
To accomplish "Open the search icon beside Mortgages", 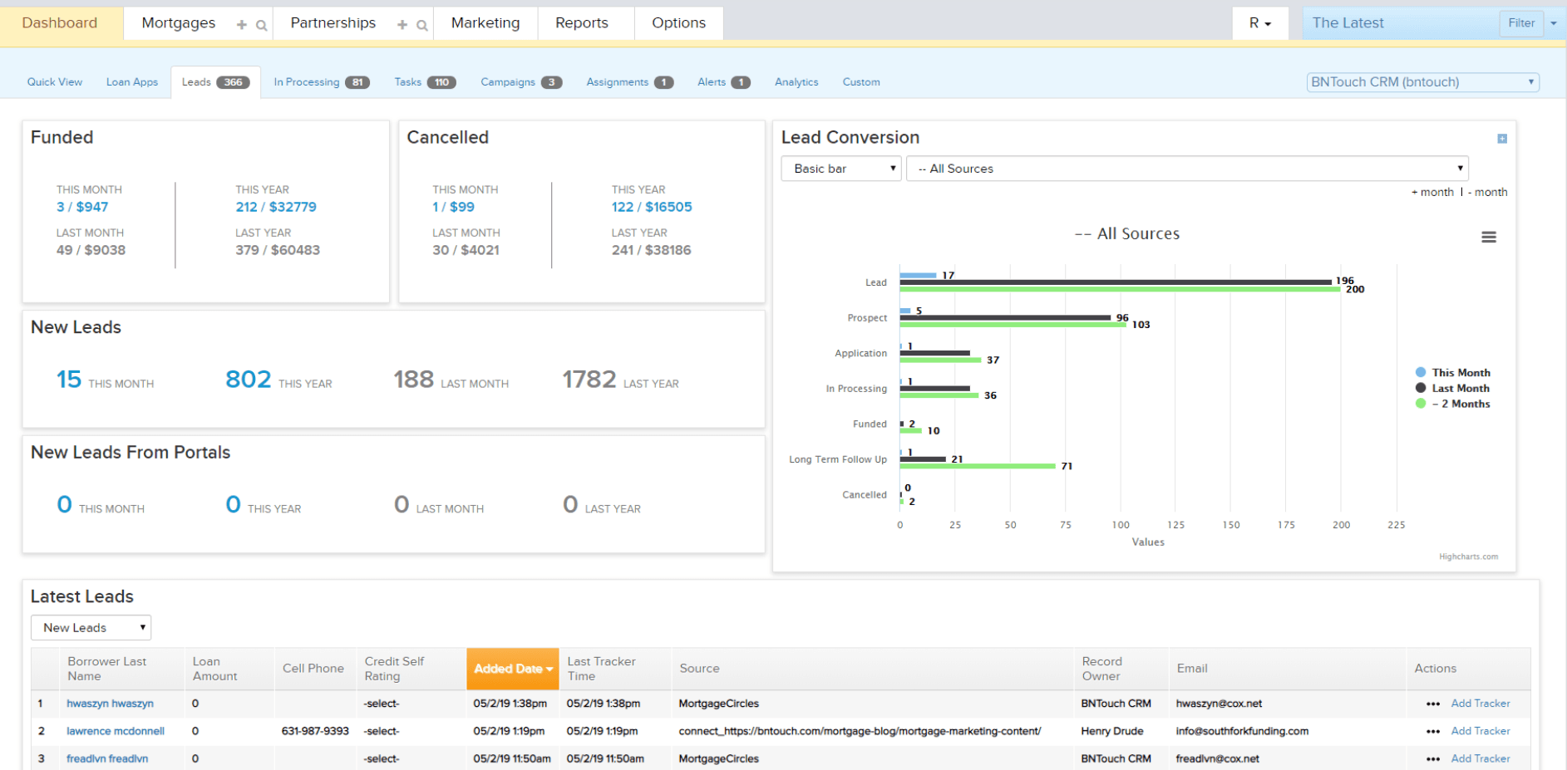I will 260,24.
